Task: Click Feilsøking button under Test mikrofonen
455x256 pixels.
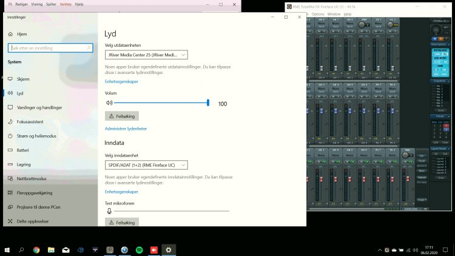Action: coord(122,222)
